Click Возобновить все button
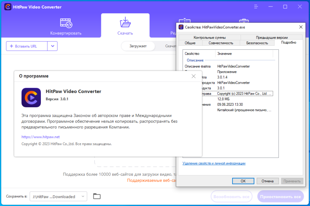Screen dimensions: 310x206 (231, 196)
